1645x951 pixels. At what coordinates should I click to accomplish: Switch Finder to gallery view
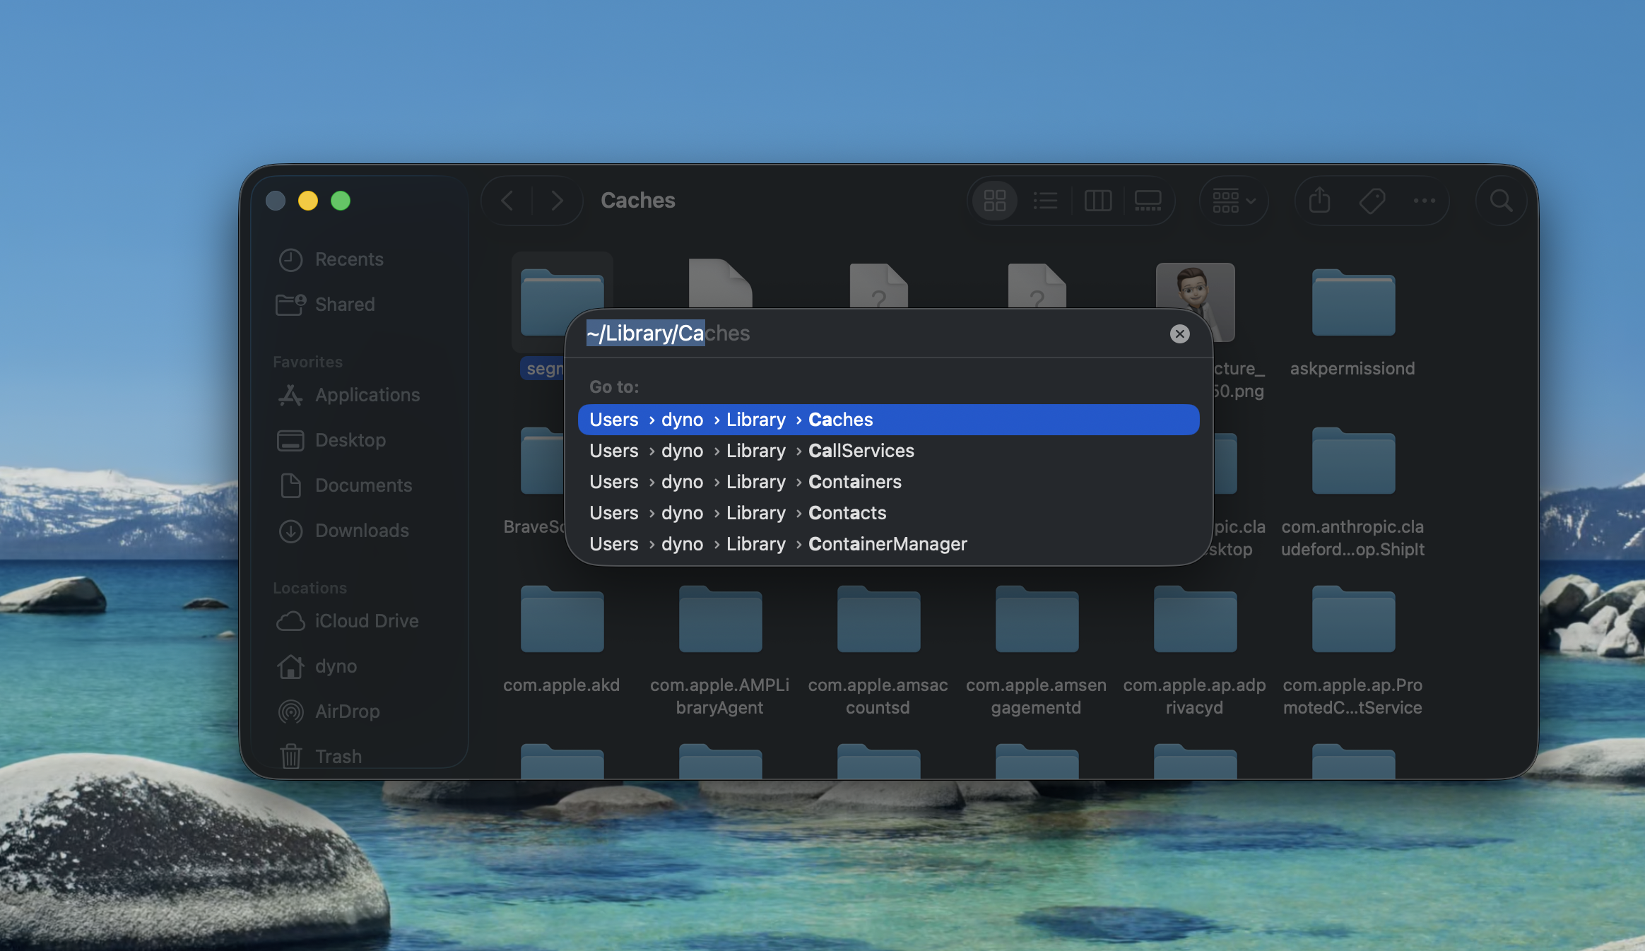pos(1148,201)
